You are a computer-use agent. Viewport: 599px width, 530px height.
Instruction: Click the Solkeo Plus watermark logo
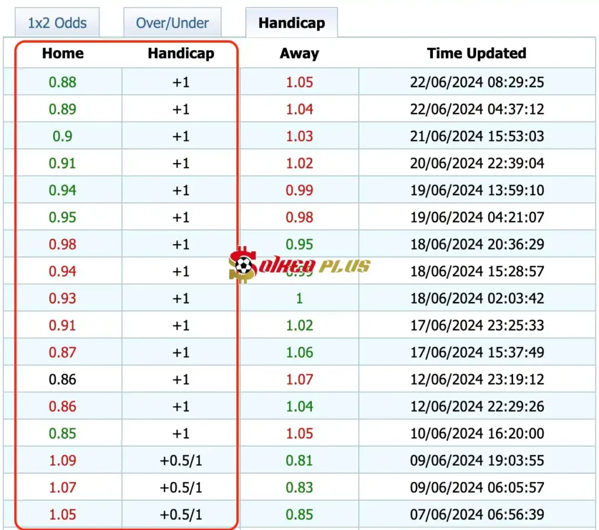[299, 266]
